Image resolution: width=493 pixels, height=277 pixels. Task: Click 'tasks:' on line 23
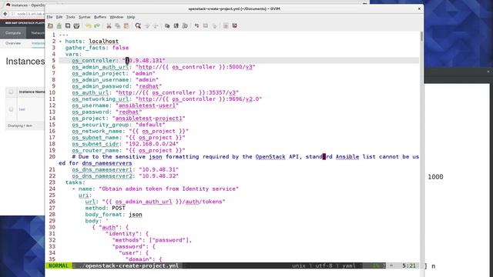coord(75,182)
